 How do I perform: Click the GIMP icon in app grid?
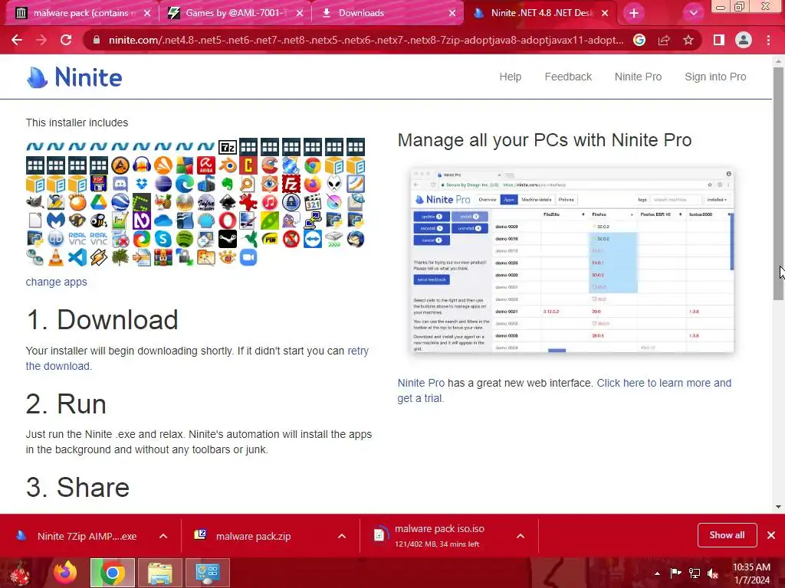click(x=35, y=202)
